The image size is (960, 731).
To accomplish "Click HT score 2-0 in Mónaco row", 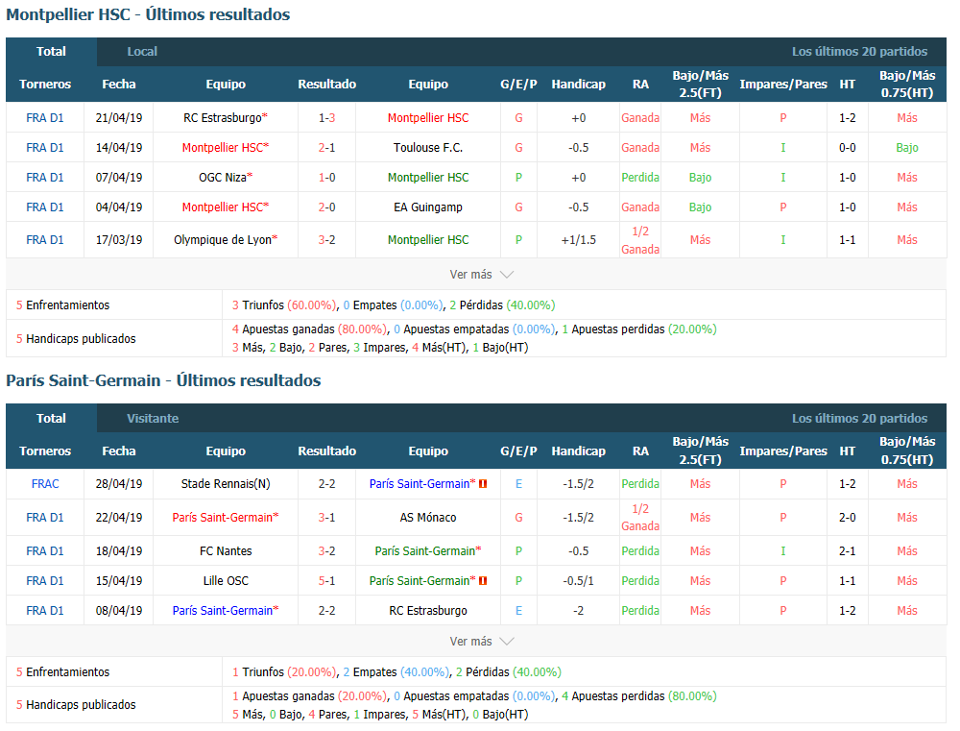I will pyautogui.click(x=848, y=518).
